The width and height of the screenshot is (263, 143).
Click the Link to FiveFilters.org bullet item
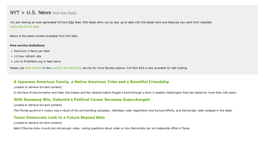click(x=37, y=62)
